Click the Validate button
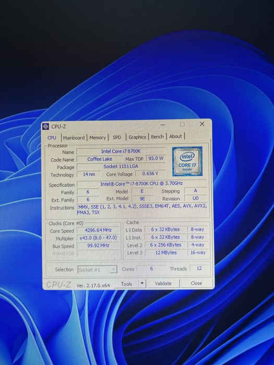The height and width of the screenshot is (365, 274). (163, 283)
